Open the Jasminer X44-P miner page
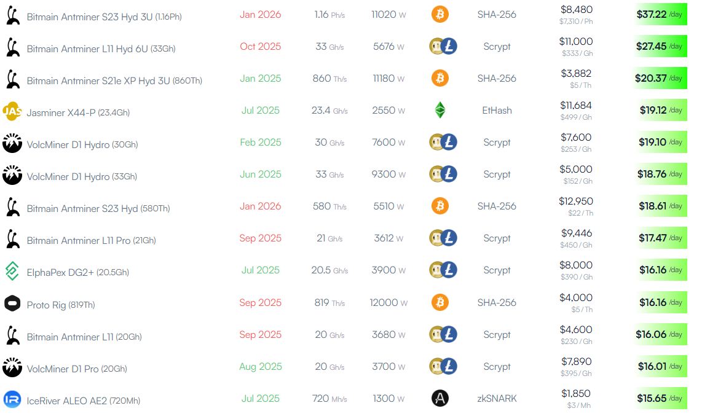The height and width of the screenshot is (419, 702). pos(78,113)
